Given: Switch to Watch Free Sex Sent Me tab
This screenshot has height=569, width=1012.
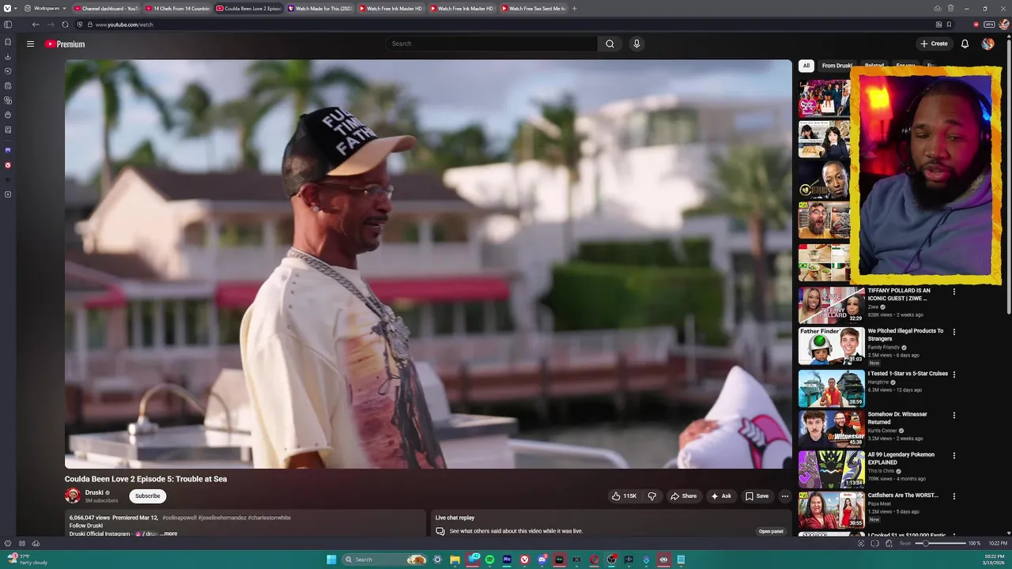Looking at the screenshot, I should (x=533, y=8).
